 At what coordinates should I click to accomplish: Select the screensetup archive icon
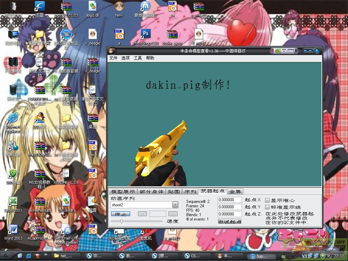(39, 204)
